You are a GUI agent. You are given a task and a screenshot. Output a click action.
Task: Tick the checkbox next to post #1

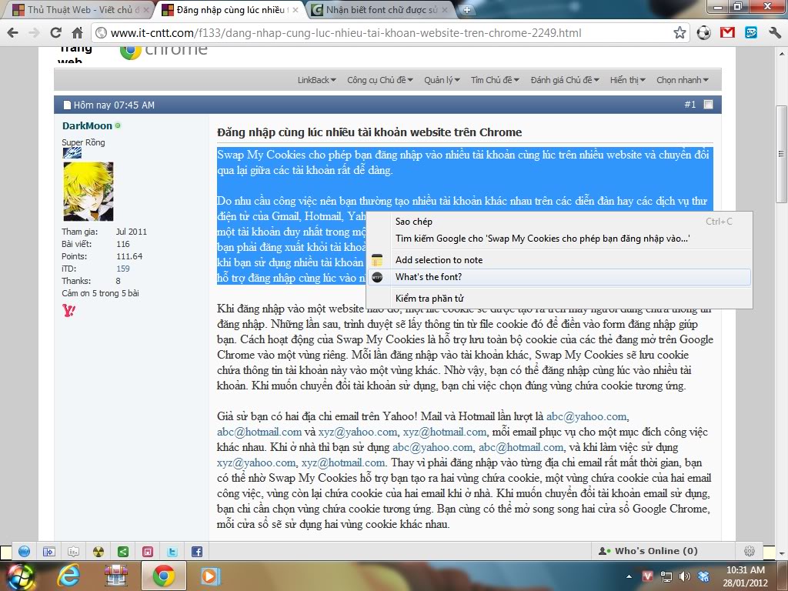708,105
